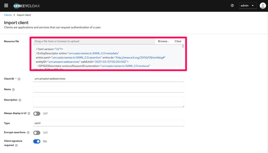
Task: Click help icon next to Always display in UI
Action: pyautogui.click(x=29, y=114)
